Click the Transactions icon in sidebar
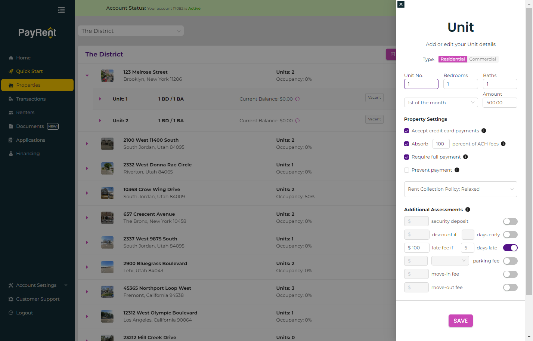Image resolution: width=533 pixels, height=341 pixels. coord(11,99)
